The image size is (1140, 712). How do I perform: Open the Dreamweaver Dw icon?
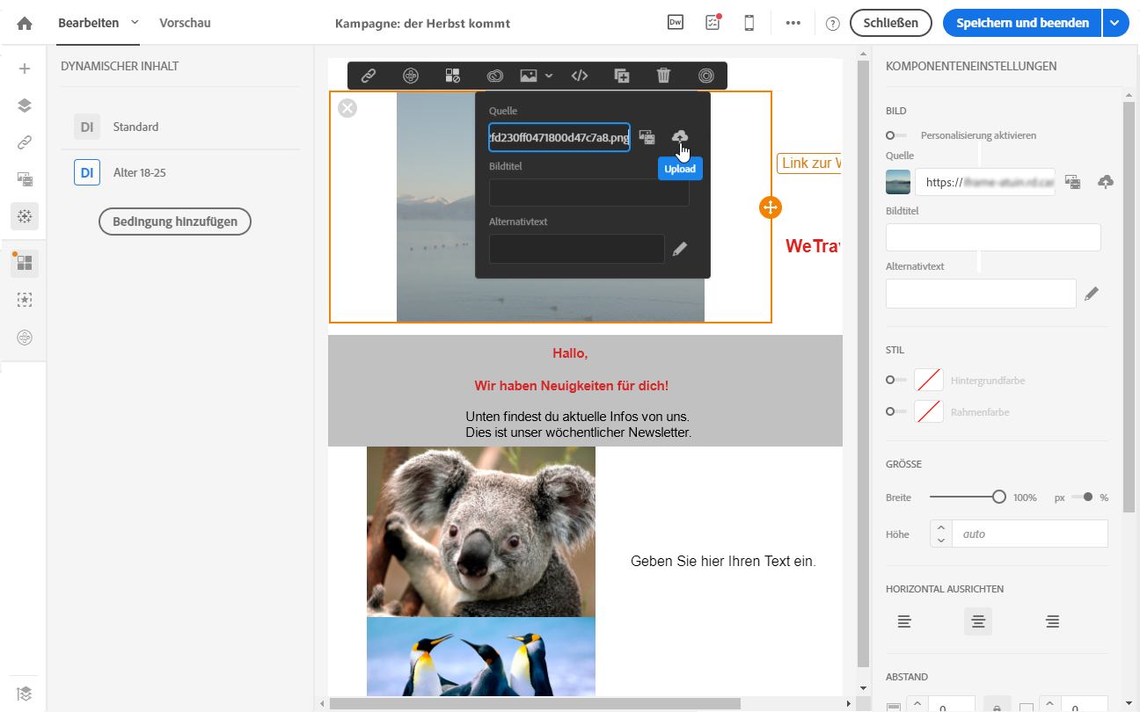[x=676, y=23]
